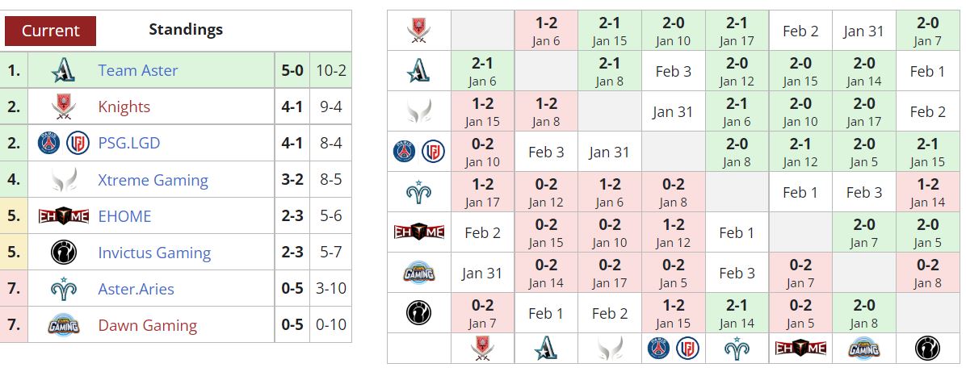The image size is (966, 376).
Task: Click the EHOME logo in standings
Action: click(x=64, y=216)
